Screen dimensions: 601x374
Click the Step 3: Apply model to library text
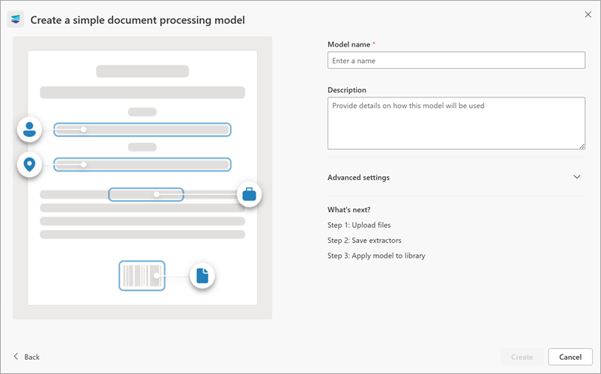[376, 256]
